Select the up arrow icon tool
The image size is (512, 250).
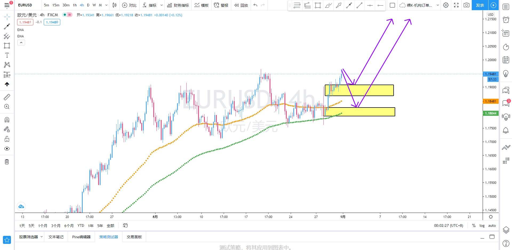7,84
